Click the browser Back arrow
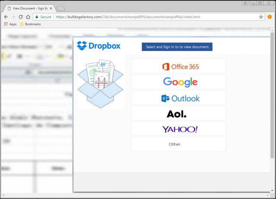 6,17
